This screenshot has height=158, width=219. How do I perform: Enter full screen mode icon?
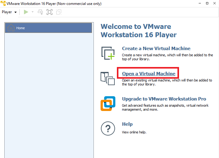[x=50, y=12]
